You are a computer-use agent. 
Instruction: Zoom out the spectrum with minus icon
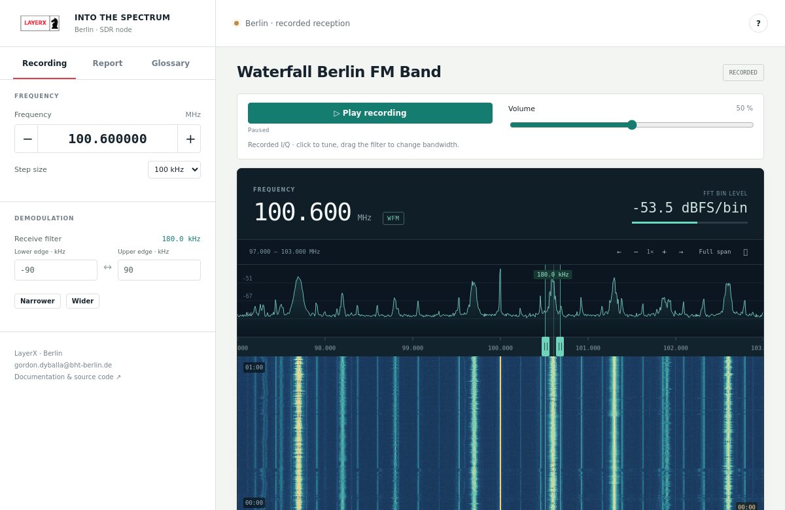click(x=636, y=252)
